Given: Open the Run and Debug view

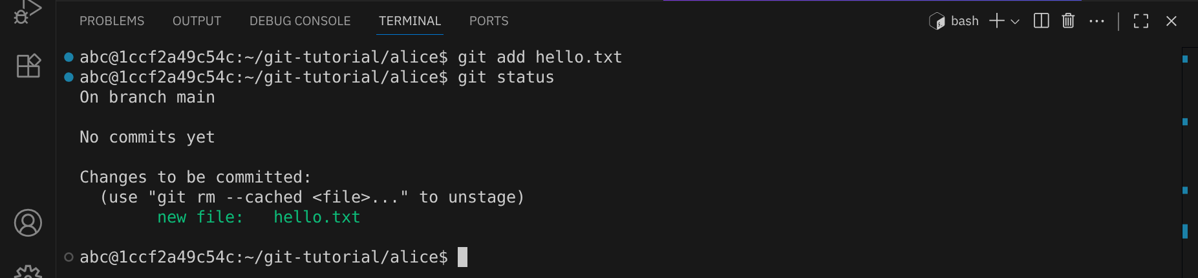Looking at the screenshot, I should click(x=27, y=12).
